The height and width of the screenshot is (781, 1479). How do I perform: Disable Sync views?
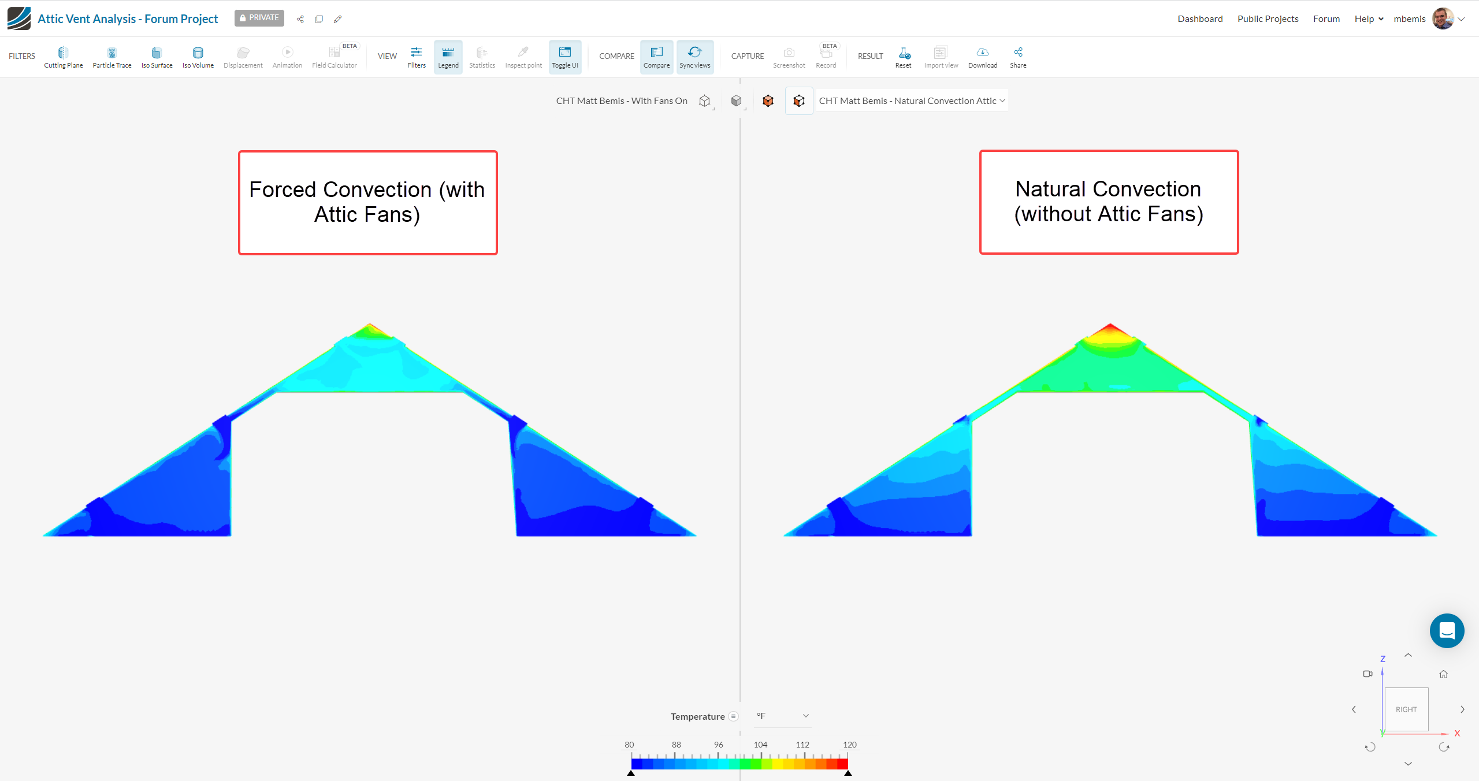click(x=694, y=57)
